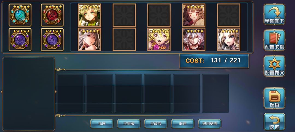Save the deck with 保存
295x132 pixels.
point(274,98)
